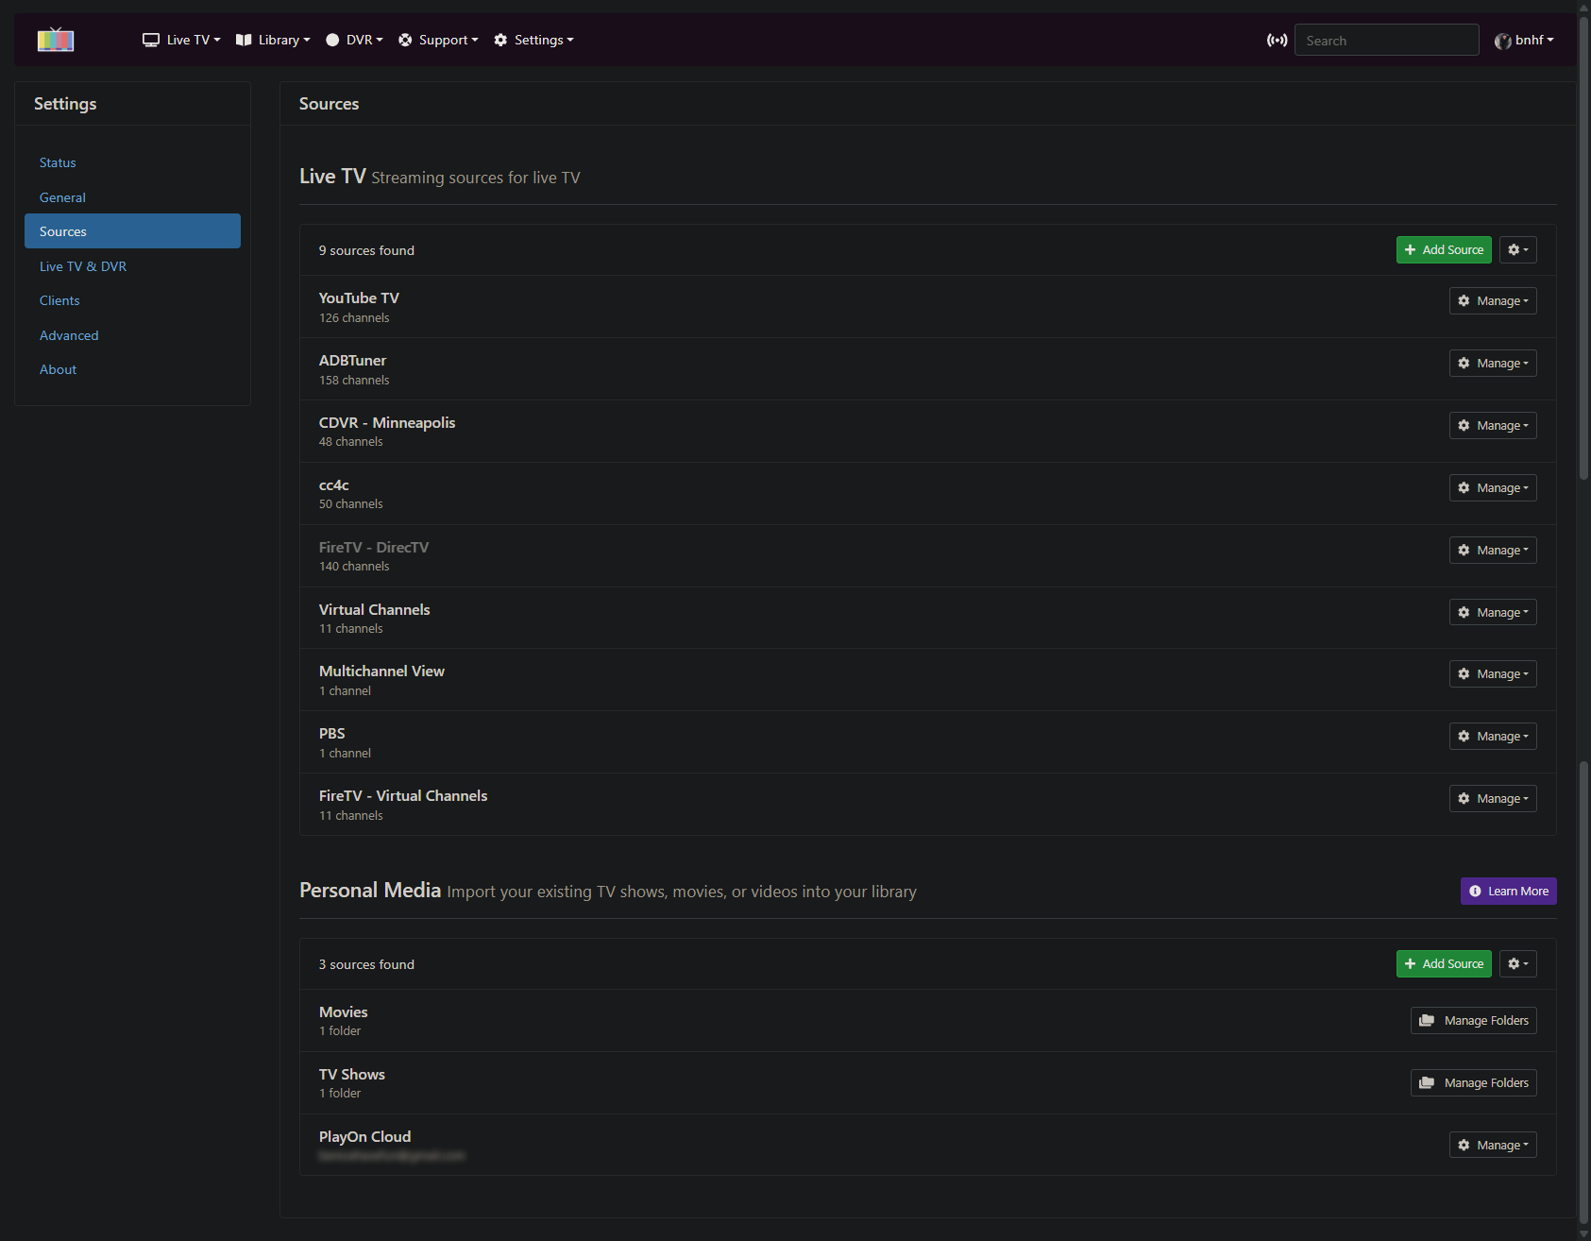Click inside the Search field
The height and width of the screenshot is (1241, 1591).
1386,40
